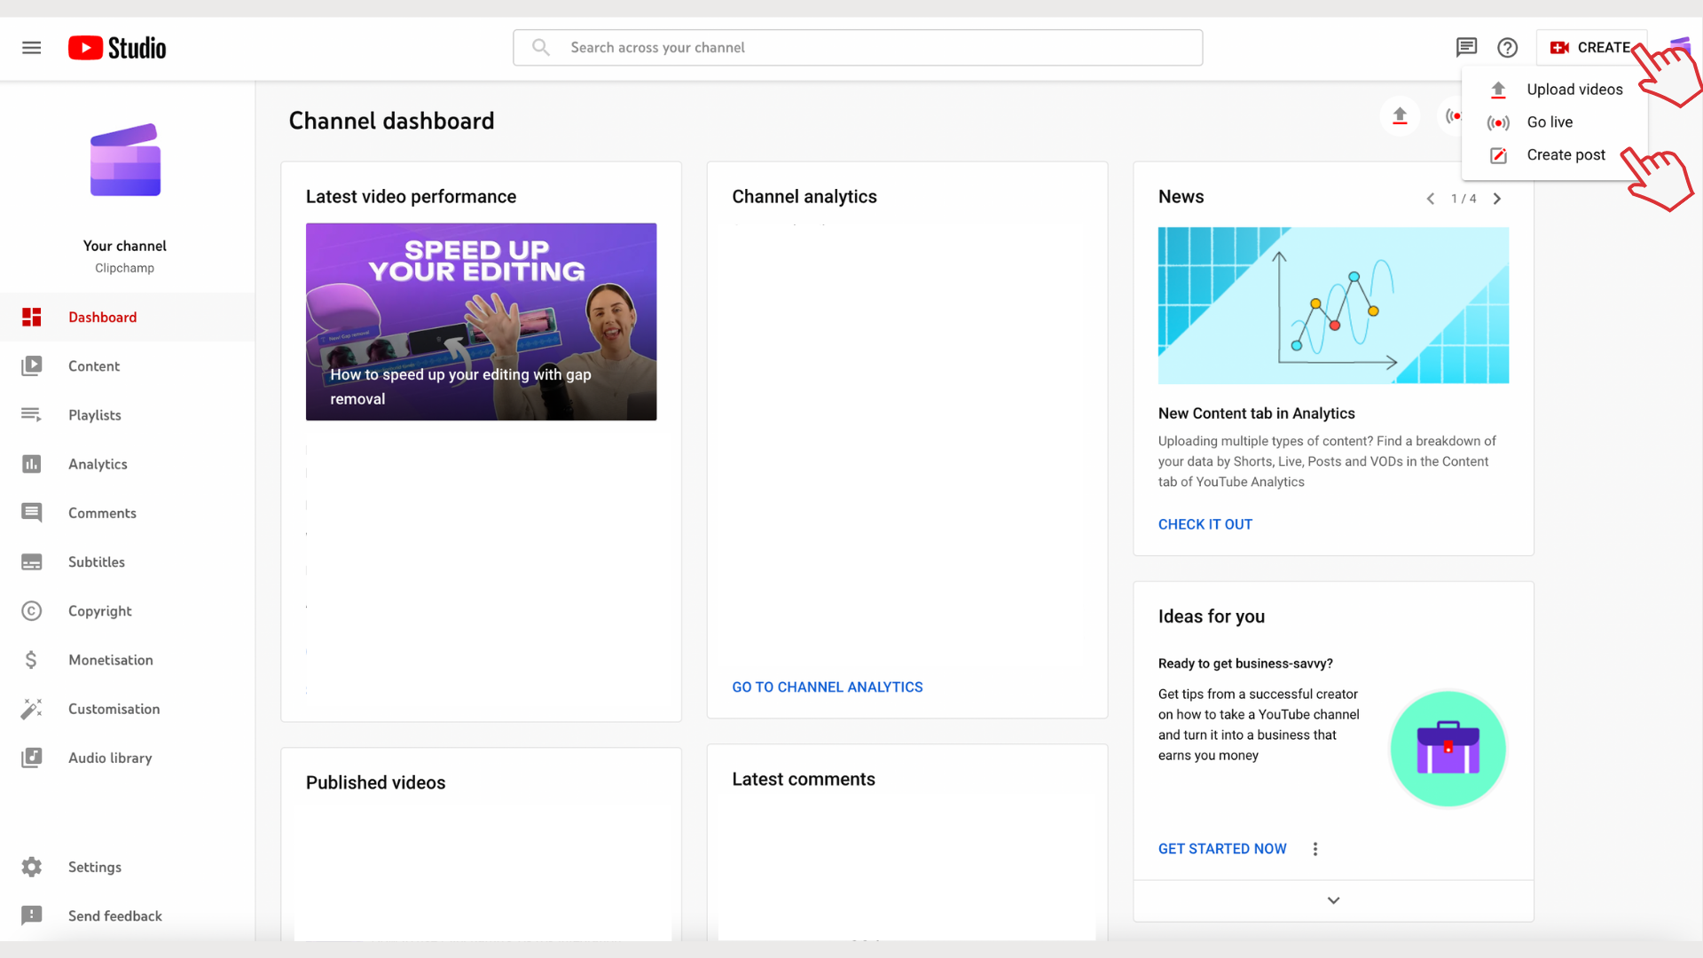The width and height of the screenshot is (1703, 958).
Task: Open the channel comments inbox icon in header
Action: (x=1466, y=48)
